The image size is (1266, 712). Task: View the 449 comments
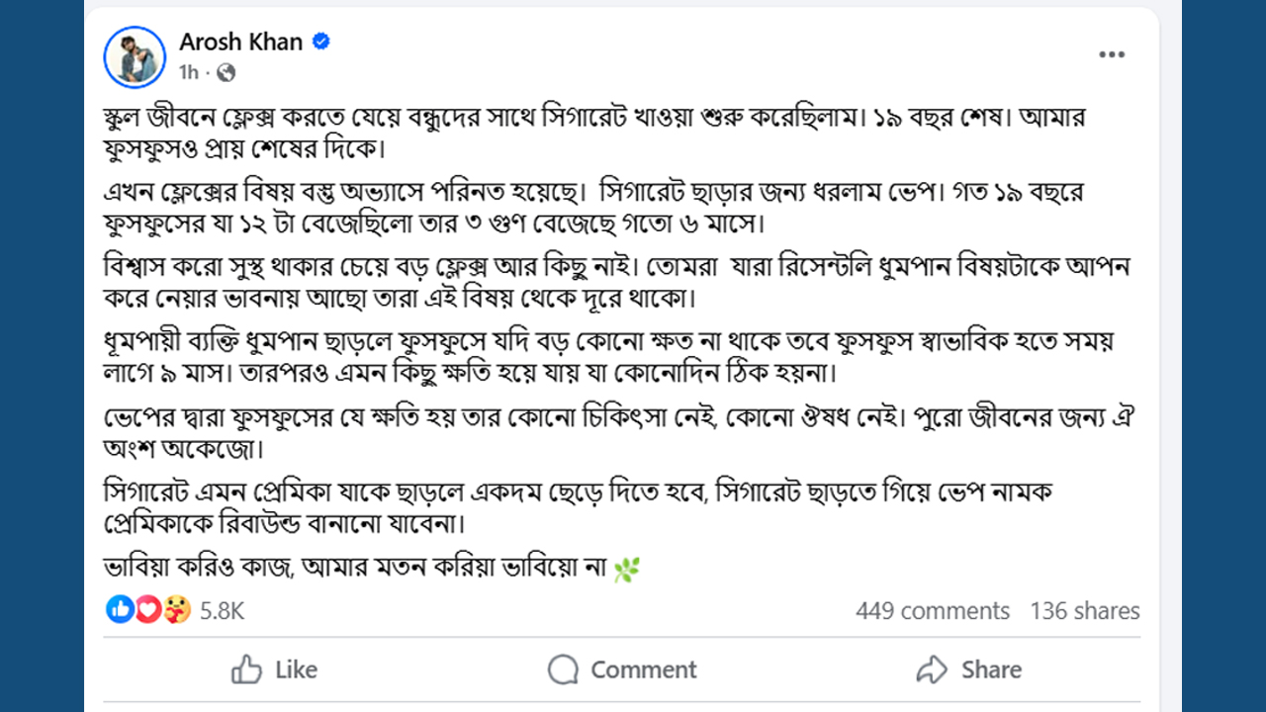point(932,611)
